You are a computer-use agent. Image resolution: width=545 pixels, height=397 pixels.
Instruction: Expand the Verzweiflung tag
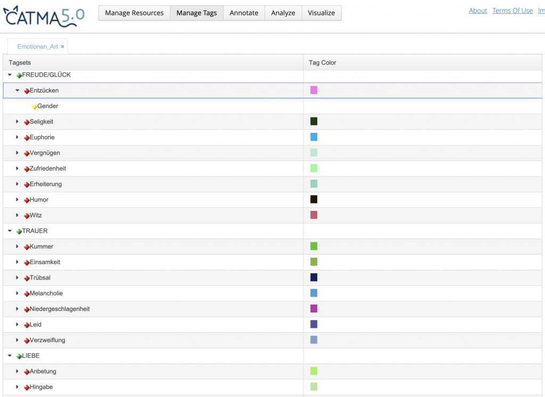[x=17, y=340]
